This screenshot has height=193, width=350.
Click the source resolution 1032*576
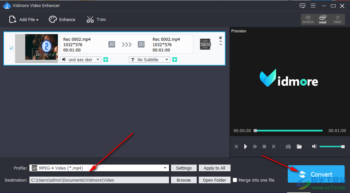click(73, 44)
